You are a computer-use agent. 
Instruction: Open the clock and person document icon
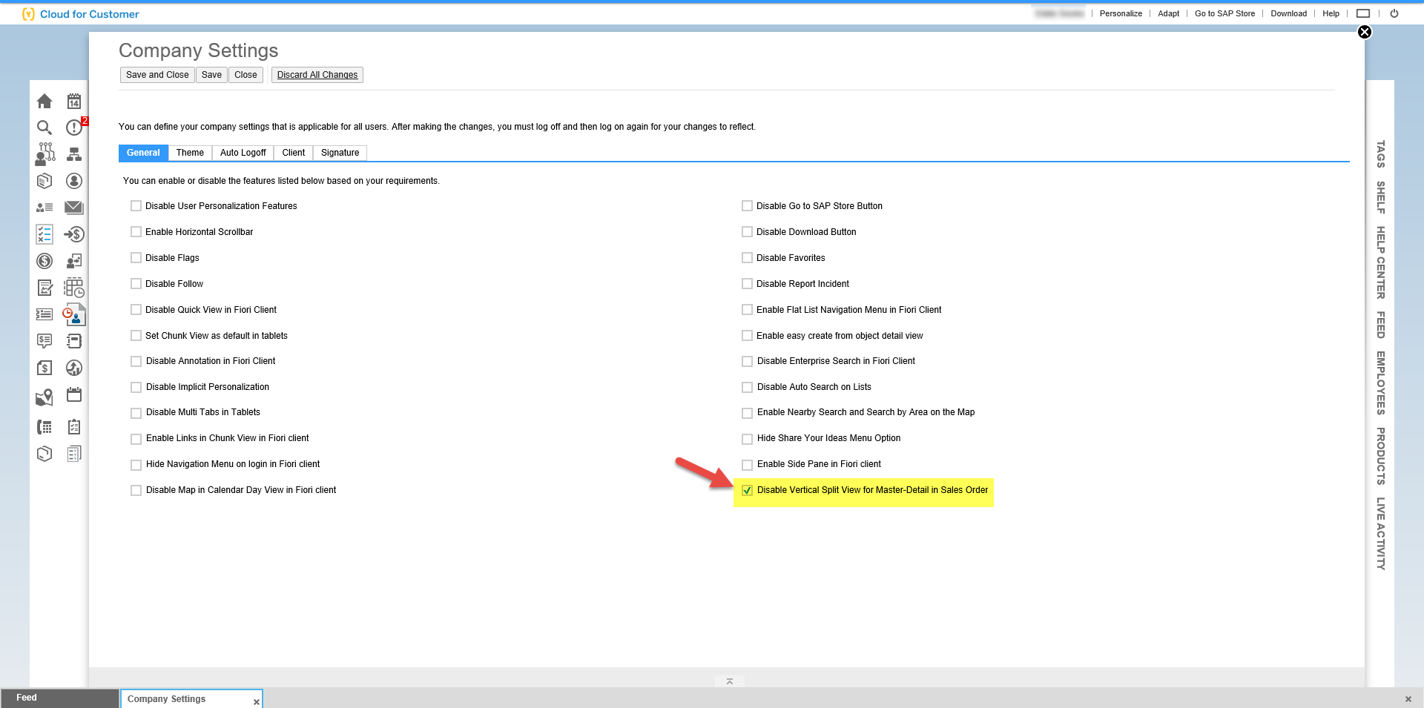[74, 314]
